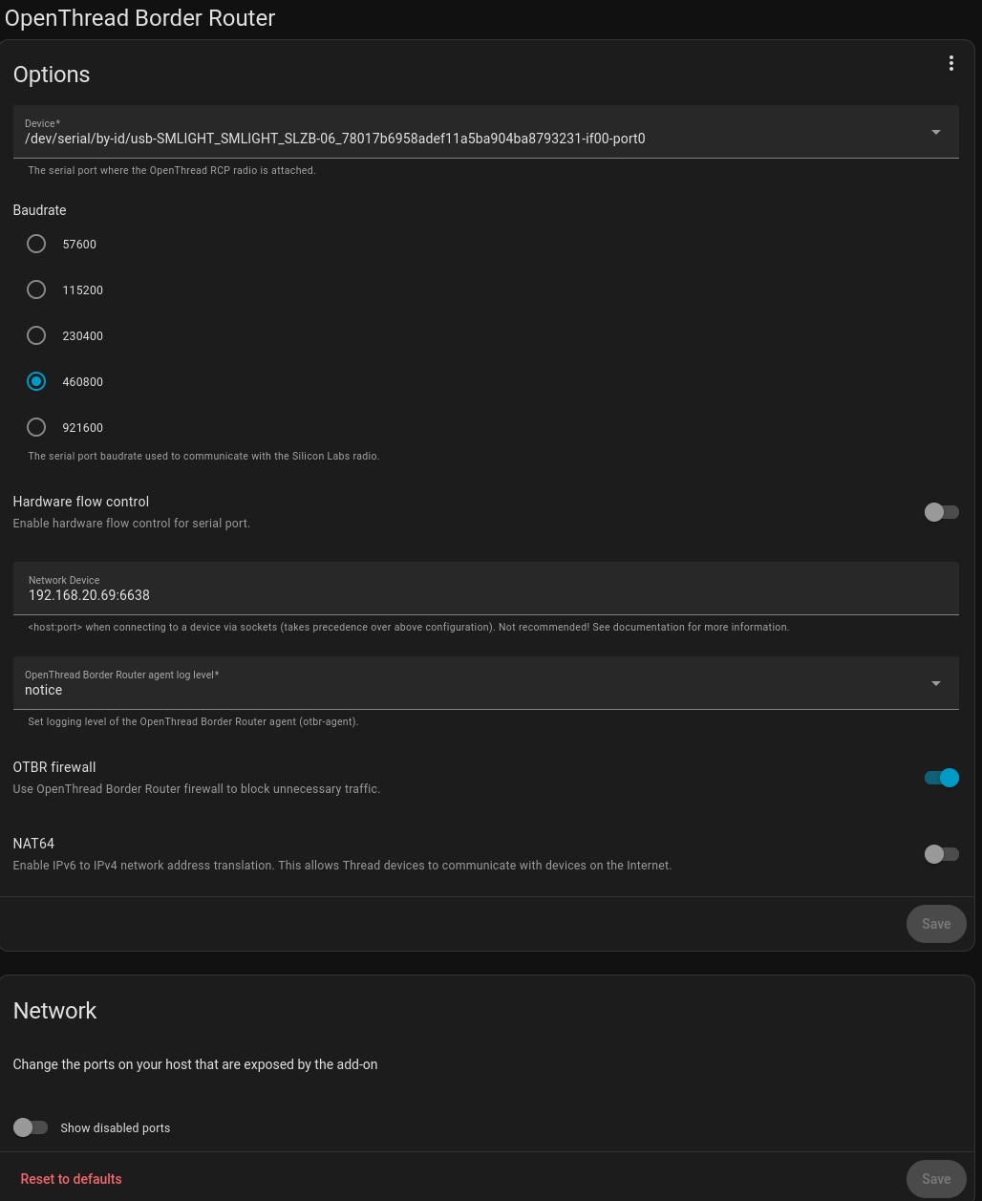Open the Options three-dots overflow menu
Viewport: 982px width, 1201px height.
pyautogui.click(x=950, y=64)
